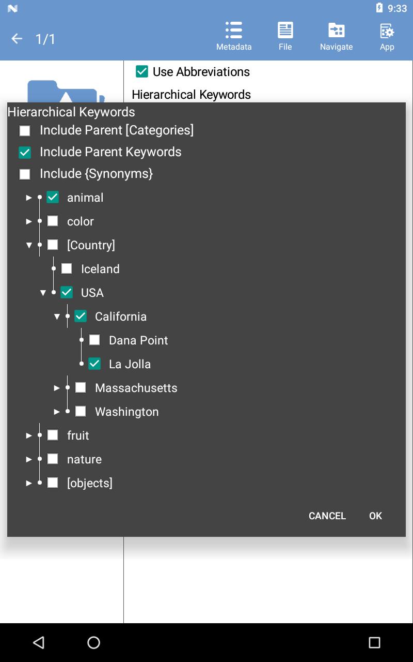
Task: Collapse the [Country] tree node
Action: click(29, 245)
